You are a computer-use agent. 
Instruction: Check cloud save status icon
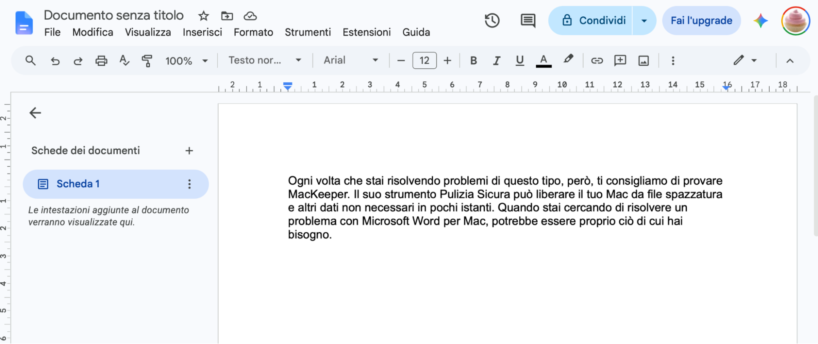pyautogui.click(x=250, y=16)
